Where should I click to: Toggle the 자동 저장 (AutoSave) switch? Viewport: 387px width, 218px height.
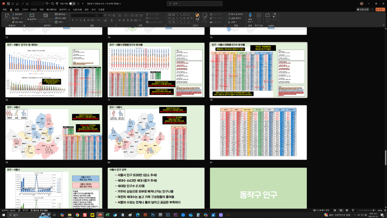(72, 4)
